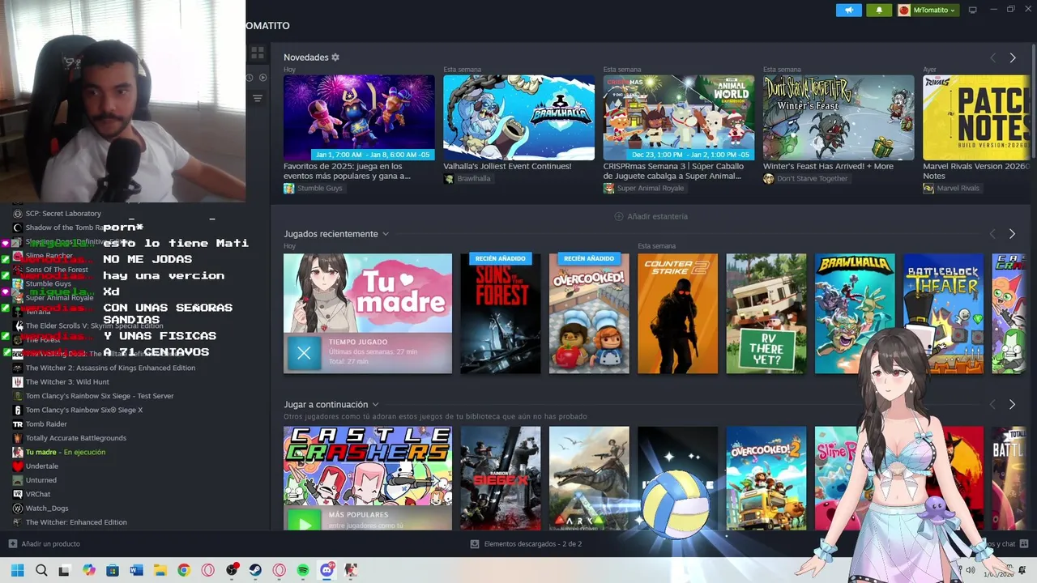This screenshot has width=1037, height=583.
Task: Open File Explorer from the taskbar
Action: (160, 570)
